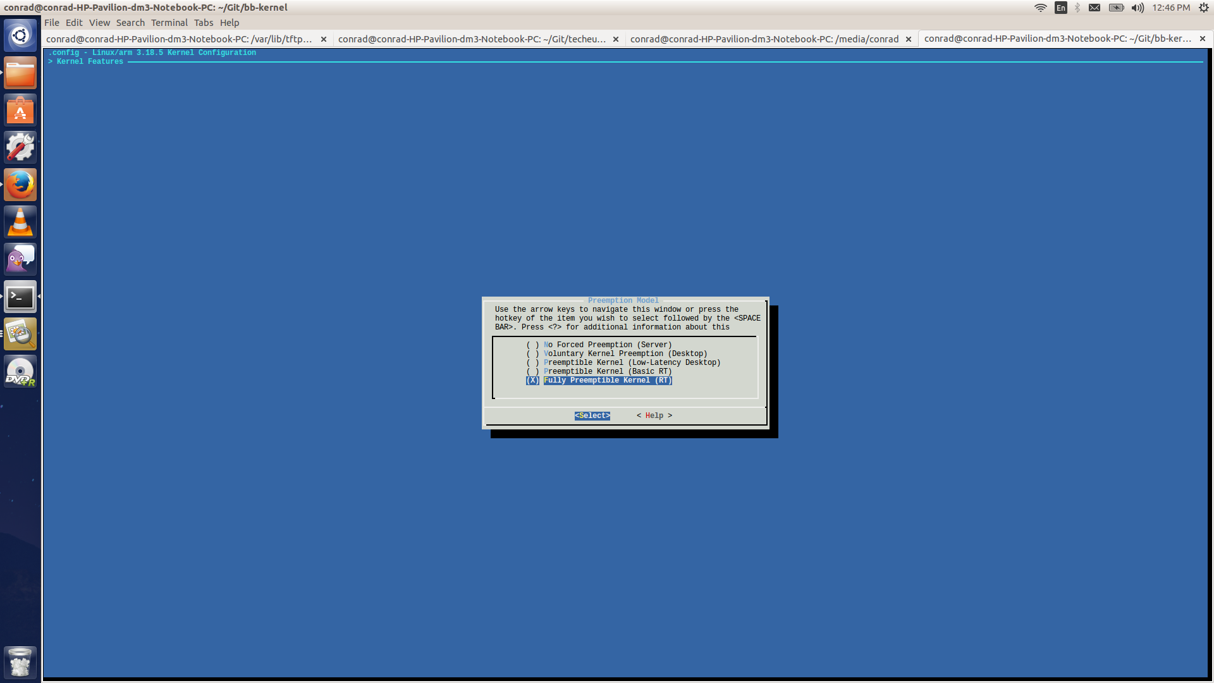Close the ~/Git/techeu terminal tab

pyautogui.click(x=616, y=39)
